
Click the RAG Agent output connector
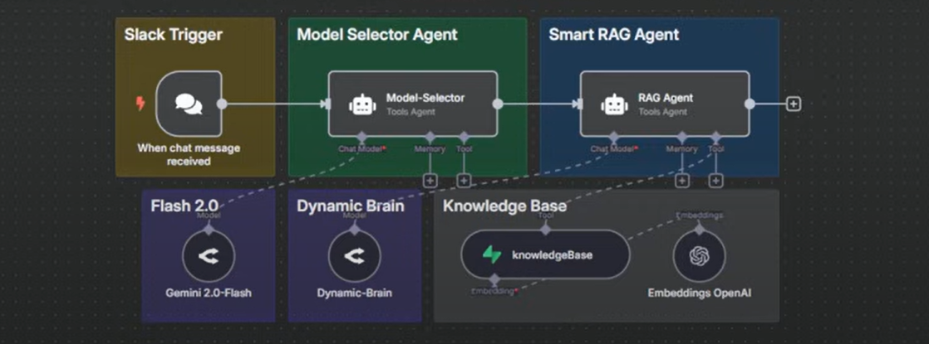coord(750,104)
